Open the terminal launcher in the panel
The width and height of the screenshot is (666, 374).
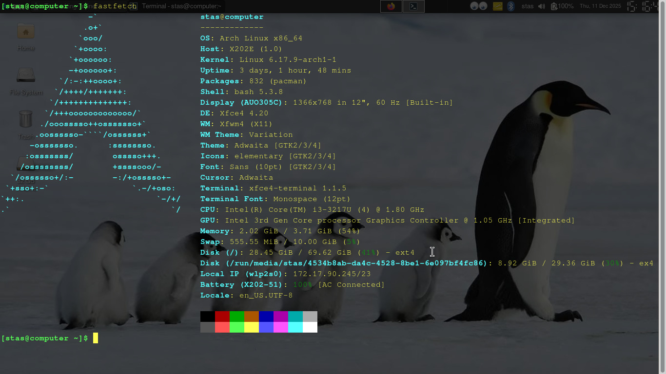coord(413,6)
